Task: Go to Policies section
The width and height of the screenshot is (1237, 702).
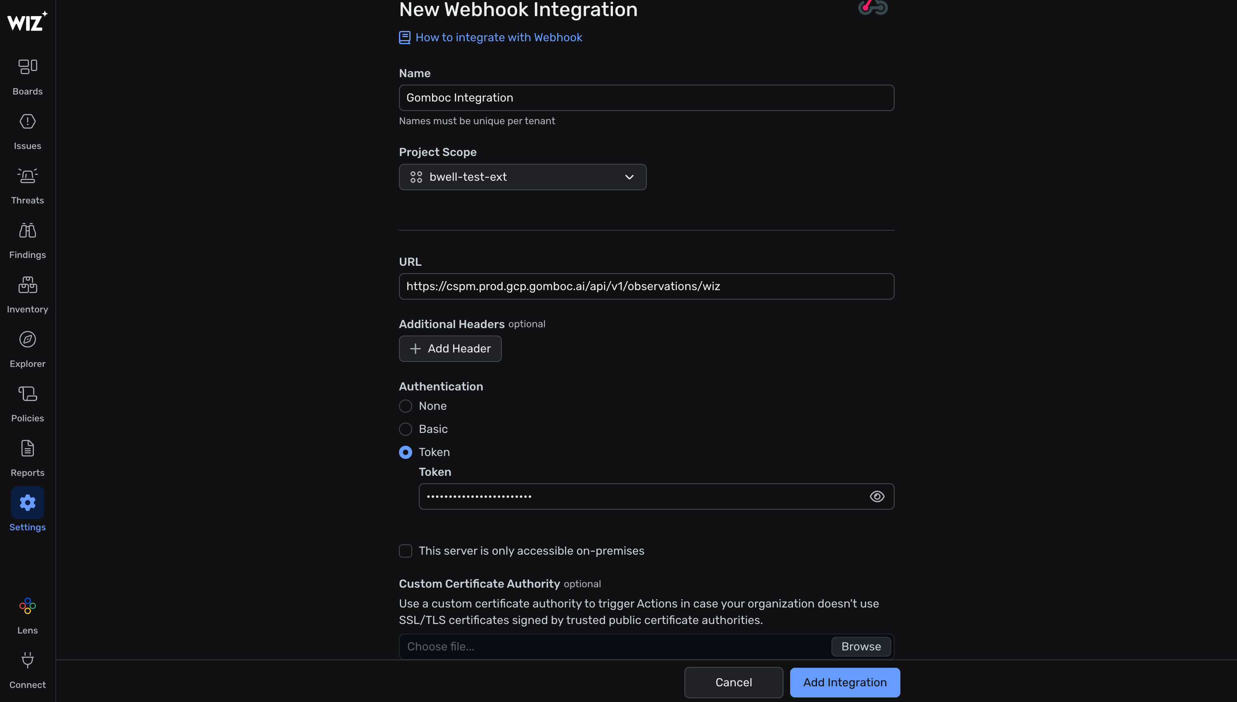Action: pos(28,404)
